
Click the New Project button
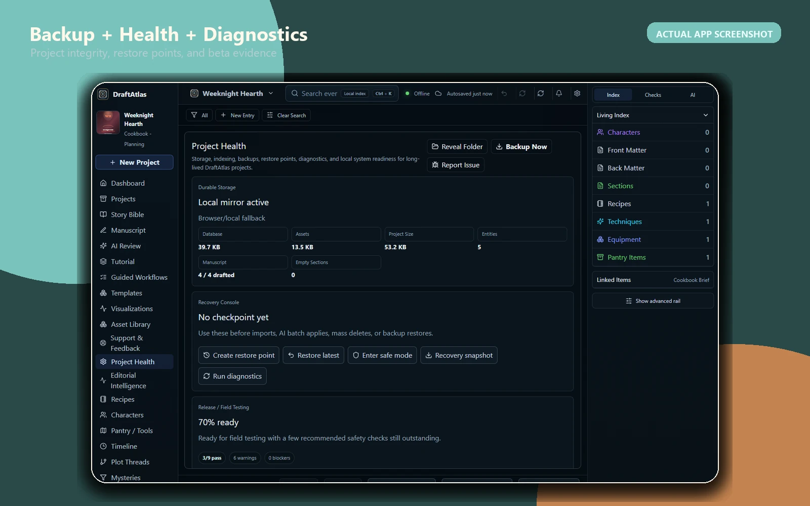(134, 162)
